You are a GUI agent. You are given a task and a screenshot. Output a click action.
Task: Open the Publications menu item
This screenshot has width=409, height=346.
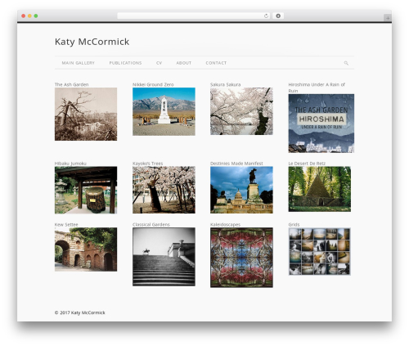click(125, 63)
